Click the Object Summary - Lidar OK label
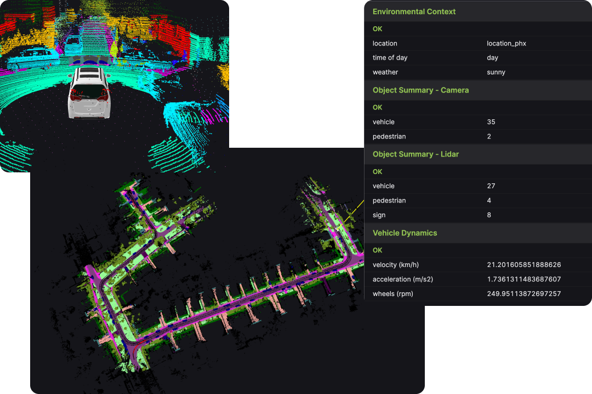 377,171
